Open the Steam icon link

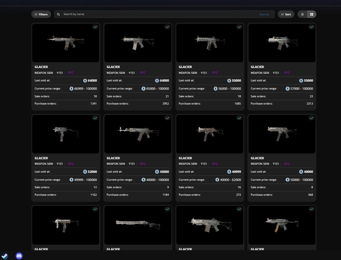pyautogui.click(x=5, y=256)
